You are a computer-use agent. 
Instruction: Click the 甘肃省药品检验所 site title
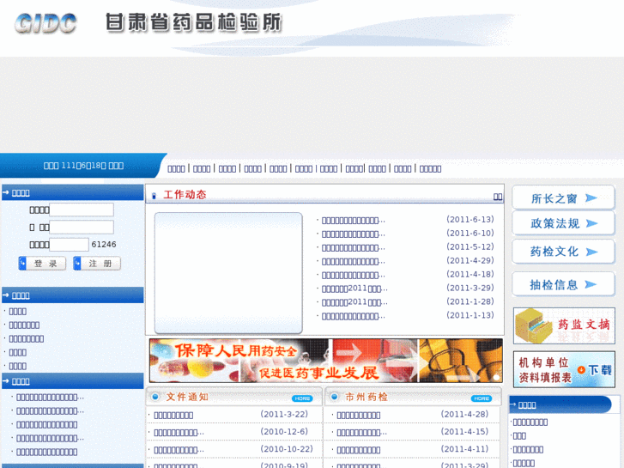[x=194, y=22]
